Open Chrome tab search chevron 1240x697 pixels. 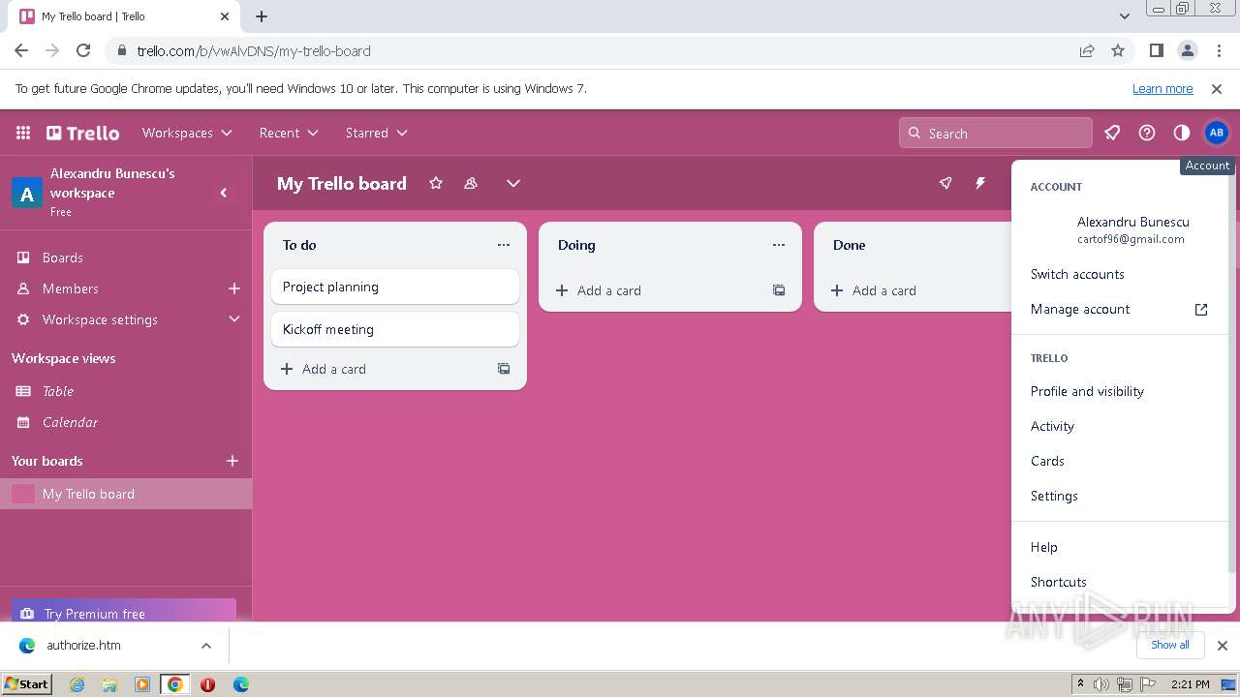pyautogui.click(x=1124, y=16)
